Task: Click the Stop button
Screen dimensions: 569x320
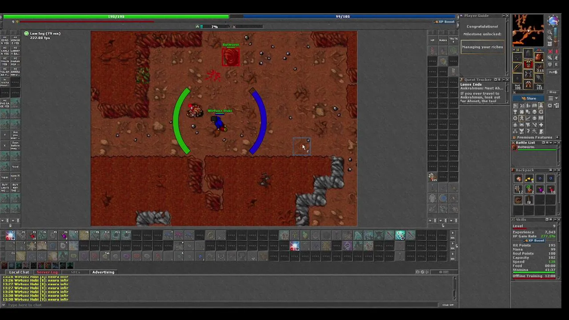Action: pos(553,92)
